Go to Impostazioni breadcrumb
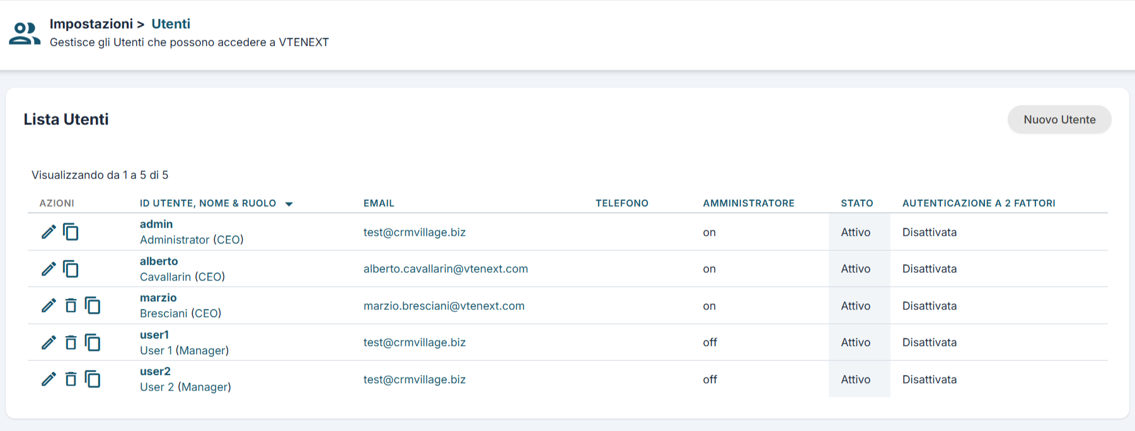The height and width of the screenshot is (431, 1135). (91, 24)
